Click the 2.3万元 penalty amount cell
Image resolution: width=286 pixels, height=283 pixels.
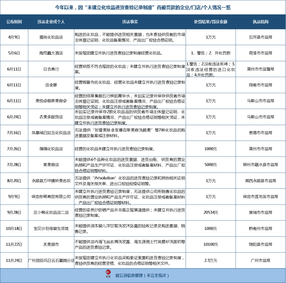(x=211, y=260)
